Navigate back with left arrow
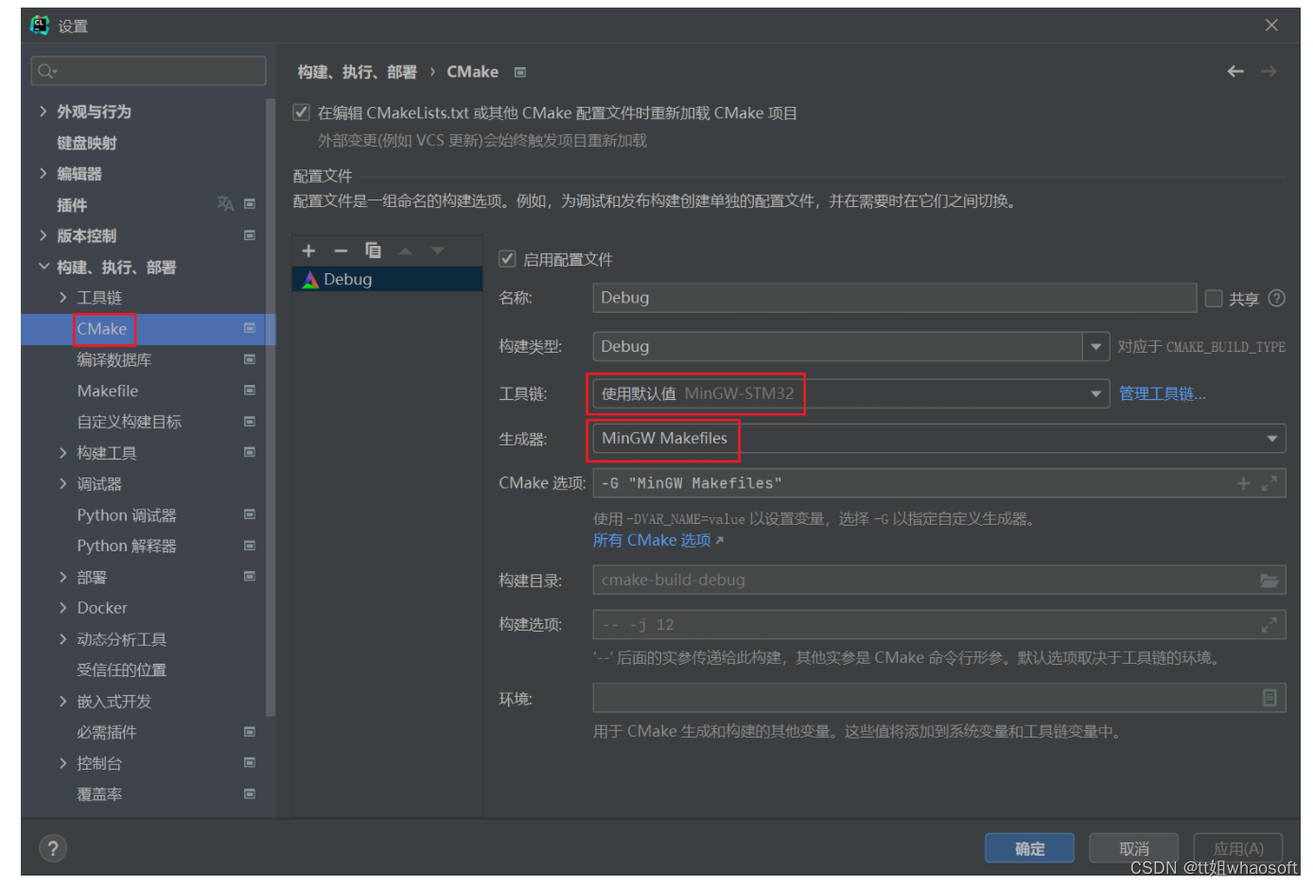This screenshot has width=1313, height=886. 1235,72
